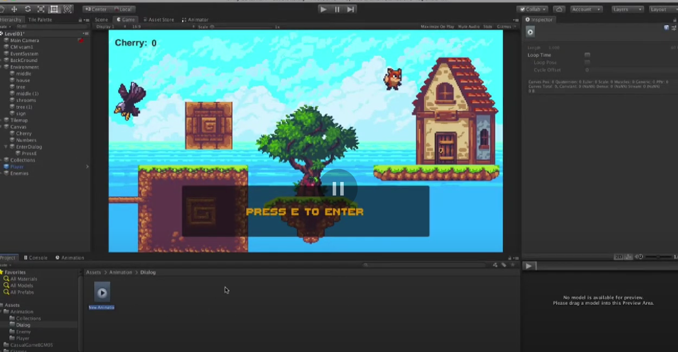Toggle Maximize On Play
The width and height of the screenshot is (678, 352).
(x=437, y=27)
